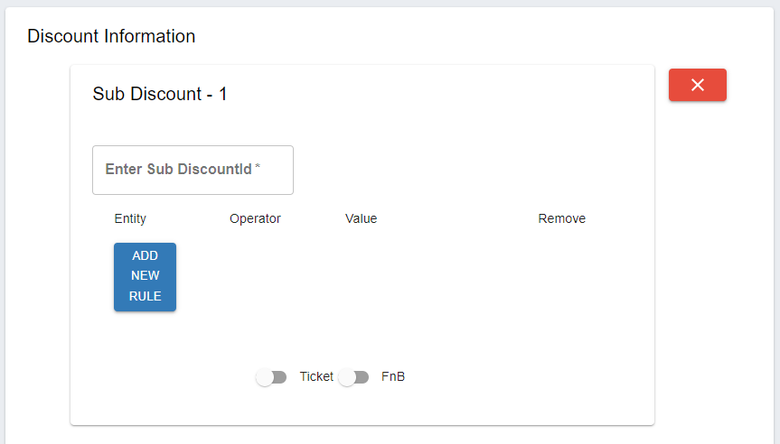Turn on the Ticket toggle knob

pyautogui.click(x=265, y=377)
